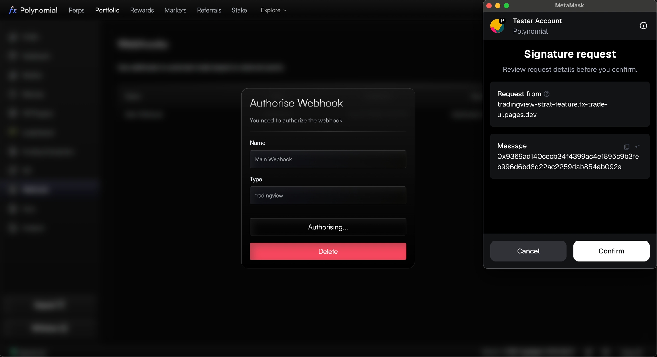Click the MetaMask window green zoom button

click(506, 6)
